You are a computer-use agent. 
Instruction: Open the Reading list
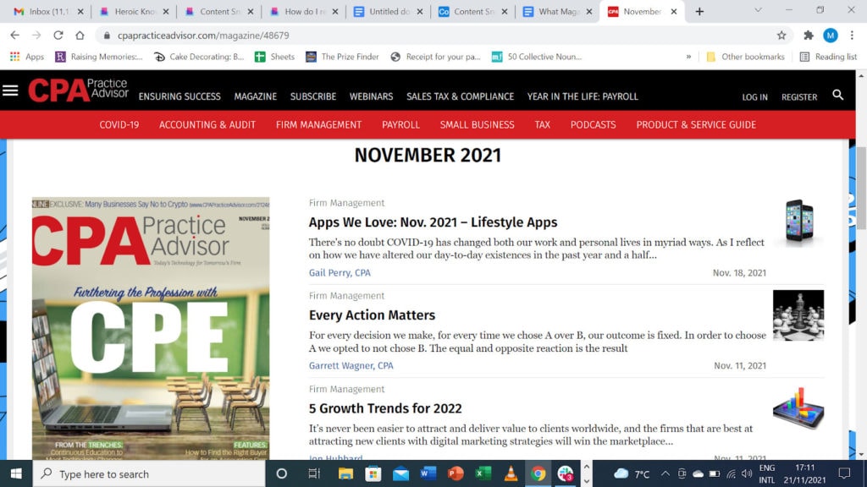(828, 57)
